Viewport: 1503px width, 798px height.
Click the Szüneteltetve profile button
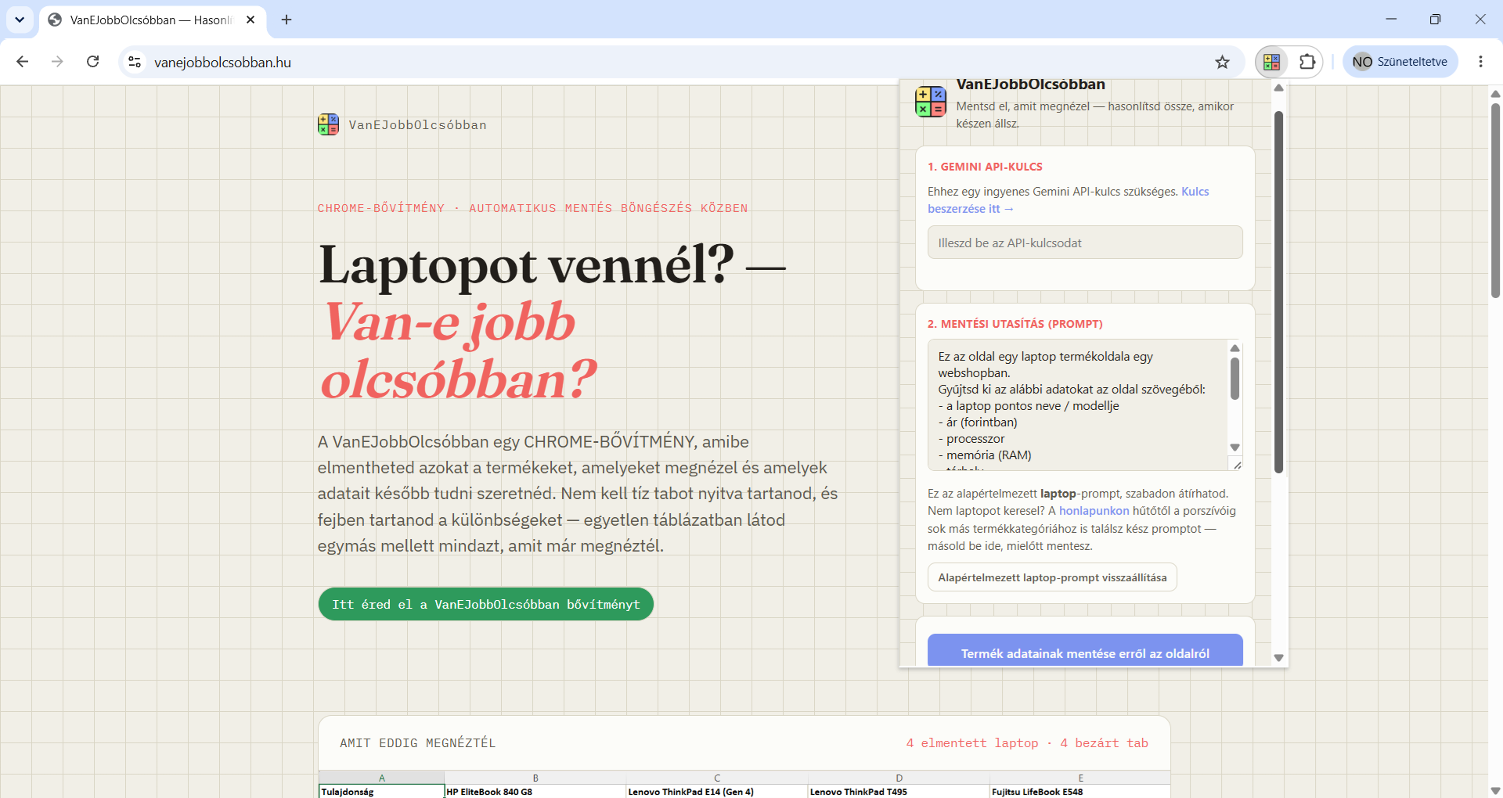[x=1400, y=62]
